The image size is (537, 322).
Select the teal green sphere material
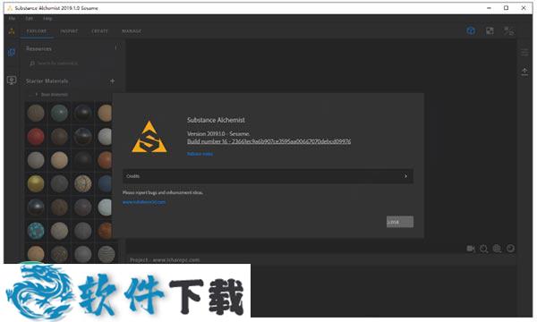pos(59,113)
